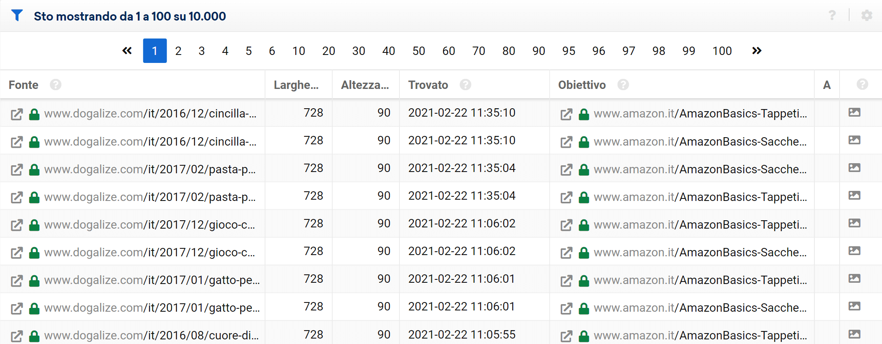Viewport: 882px width, 344px height.
Task: Sort by Larghezza column header
Action: coord(296,85)
